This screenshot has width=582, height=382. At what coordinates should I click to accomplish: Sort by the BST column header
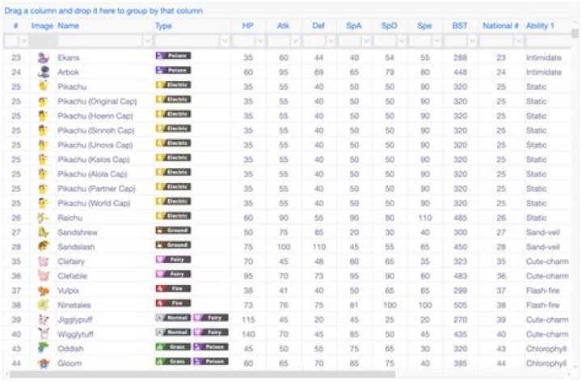[459, 26]
